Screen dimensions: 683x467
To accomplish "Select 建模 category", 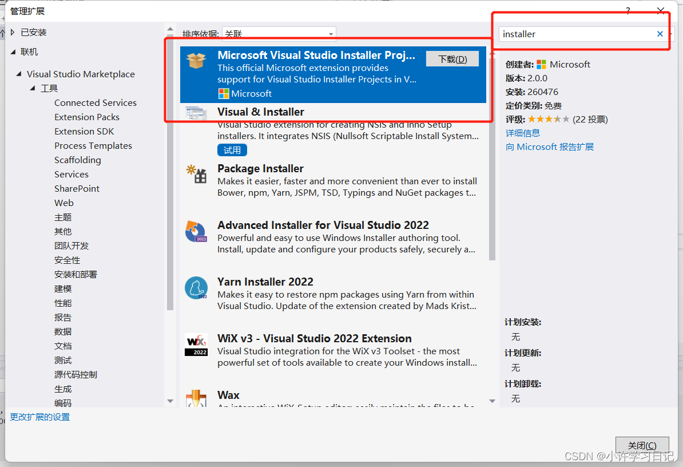I will pyautogui.click(x=63, y=289).
